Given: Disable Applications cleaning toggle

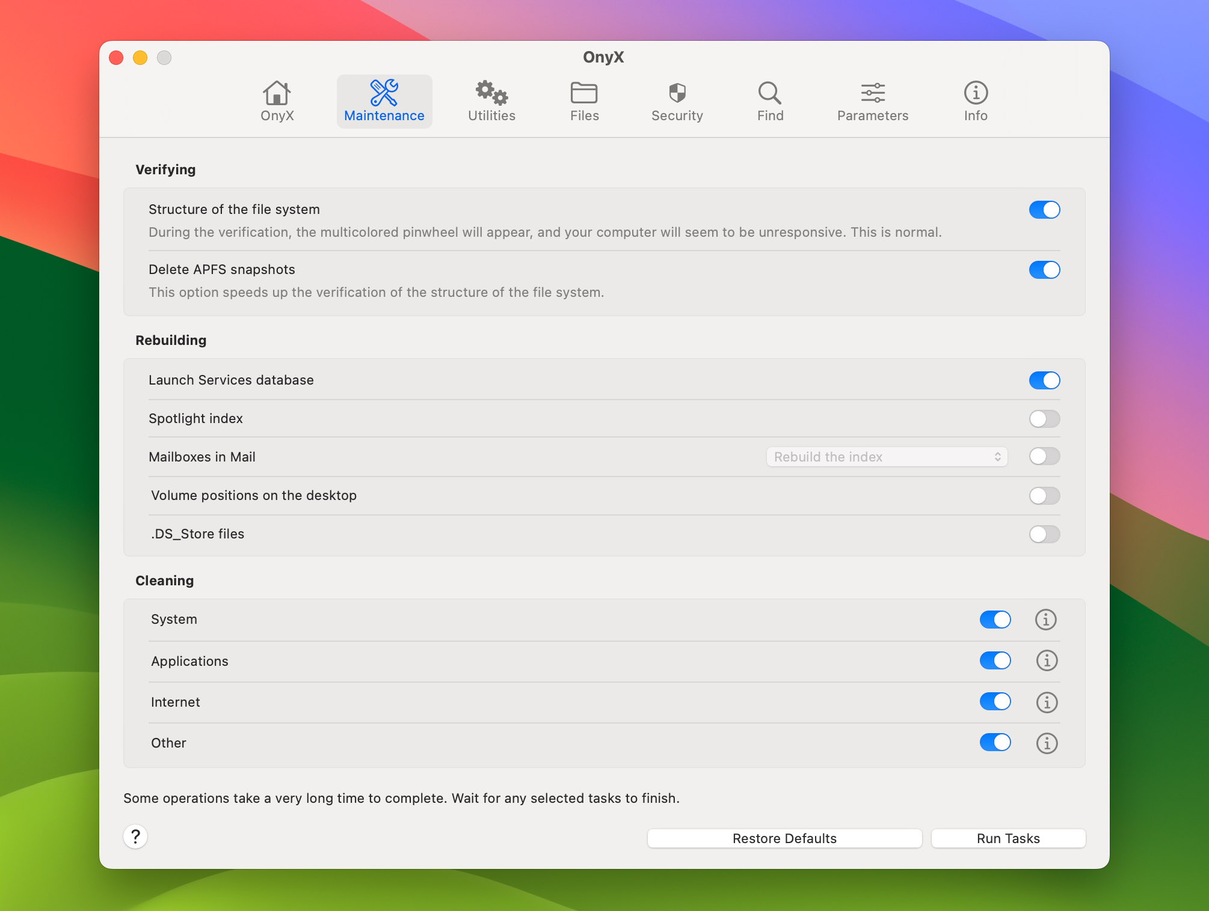Looking at the screenshot, I should coord(995,660).
